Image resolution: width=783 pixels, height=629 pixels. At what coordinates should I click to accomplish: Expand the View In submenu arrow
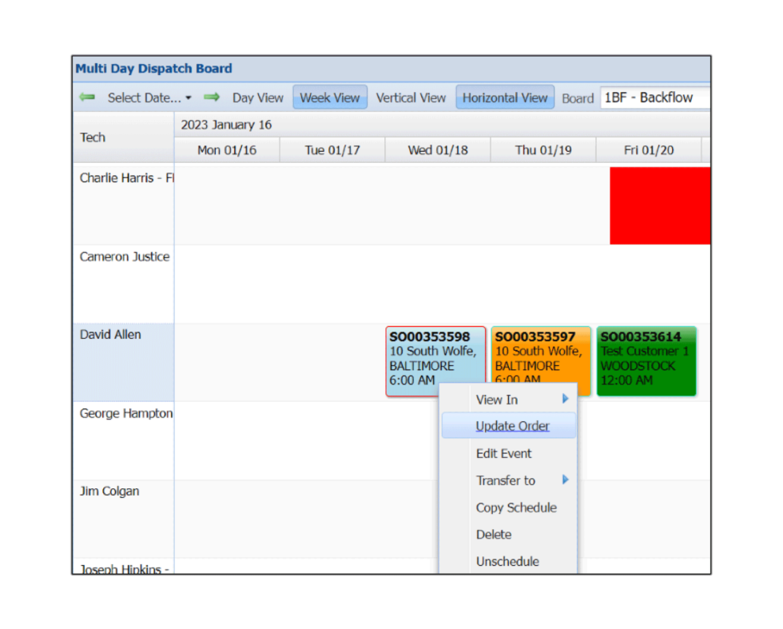pos(566,399)
